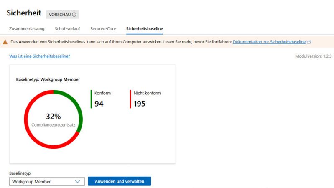Switch to the Schutzverlauf tab

(67, 29)
